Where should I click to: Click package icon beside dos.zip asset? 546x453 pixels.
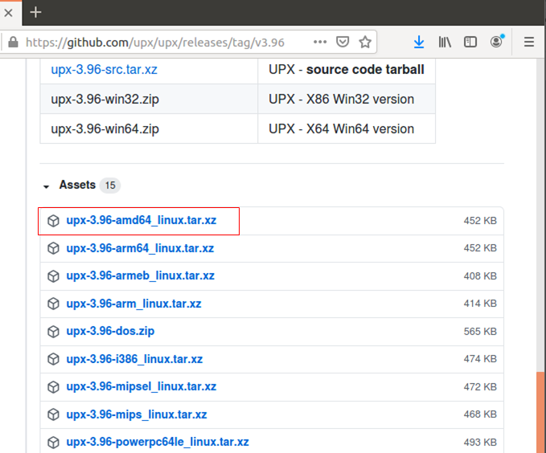[x=53, y=331]
